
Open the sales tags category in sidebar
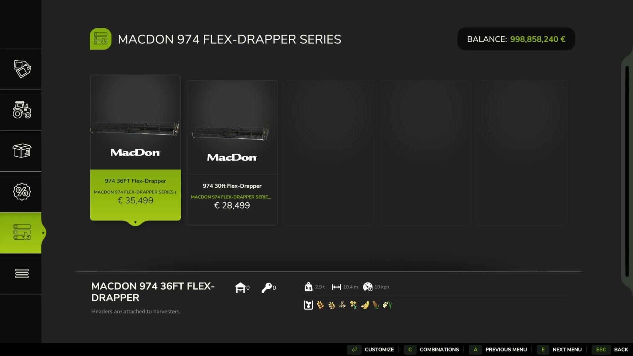coord(22,69)
